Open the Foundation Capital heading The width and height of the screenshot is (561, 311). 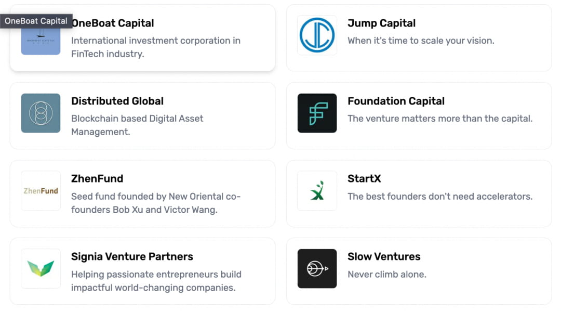tap(396, 101)
